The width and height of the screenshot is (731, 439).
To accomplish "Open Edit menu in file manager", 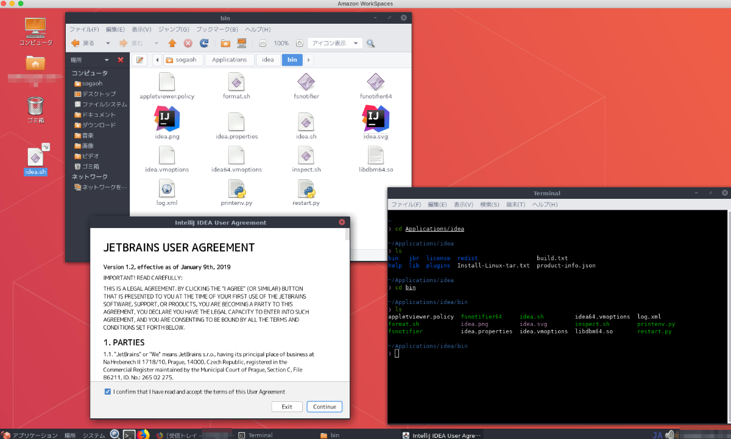I will pos(115,29).
